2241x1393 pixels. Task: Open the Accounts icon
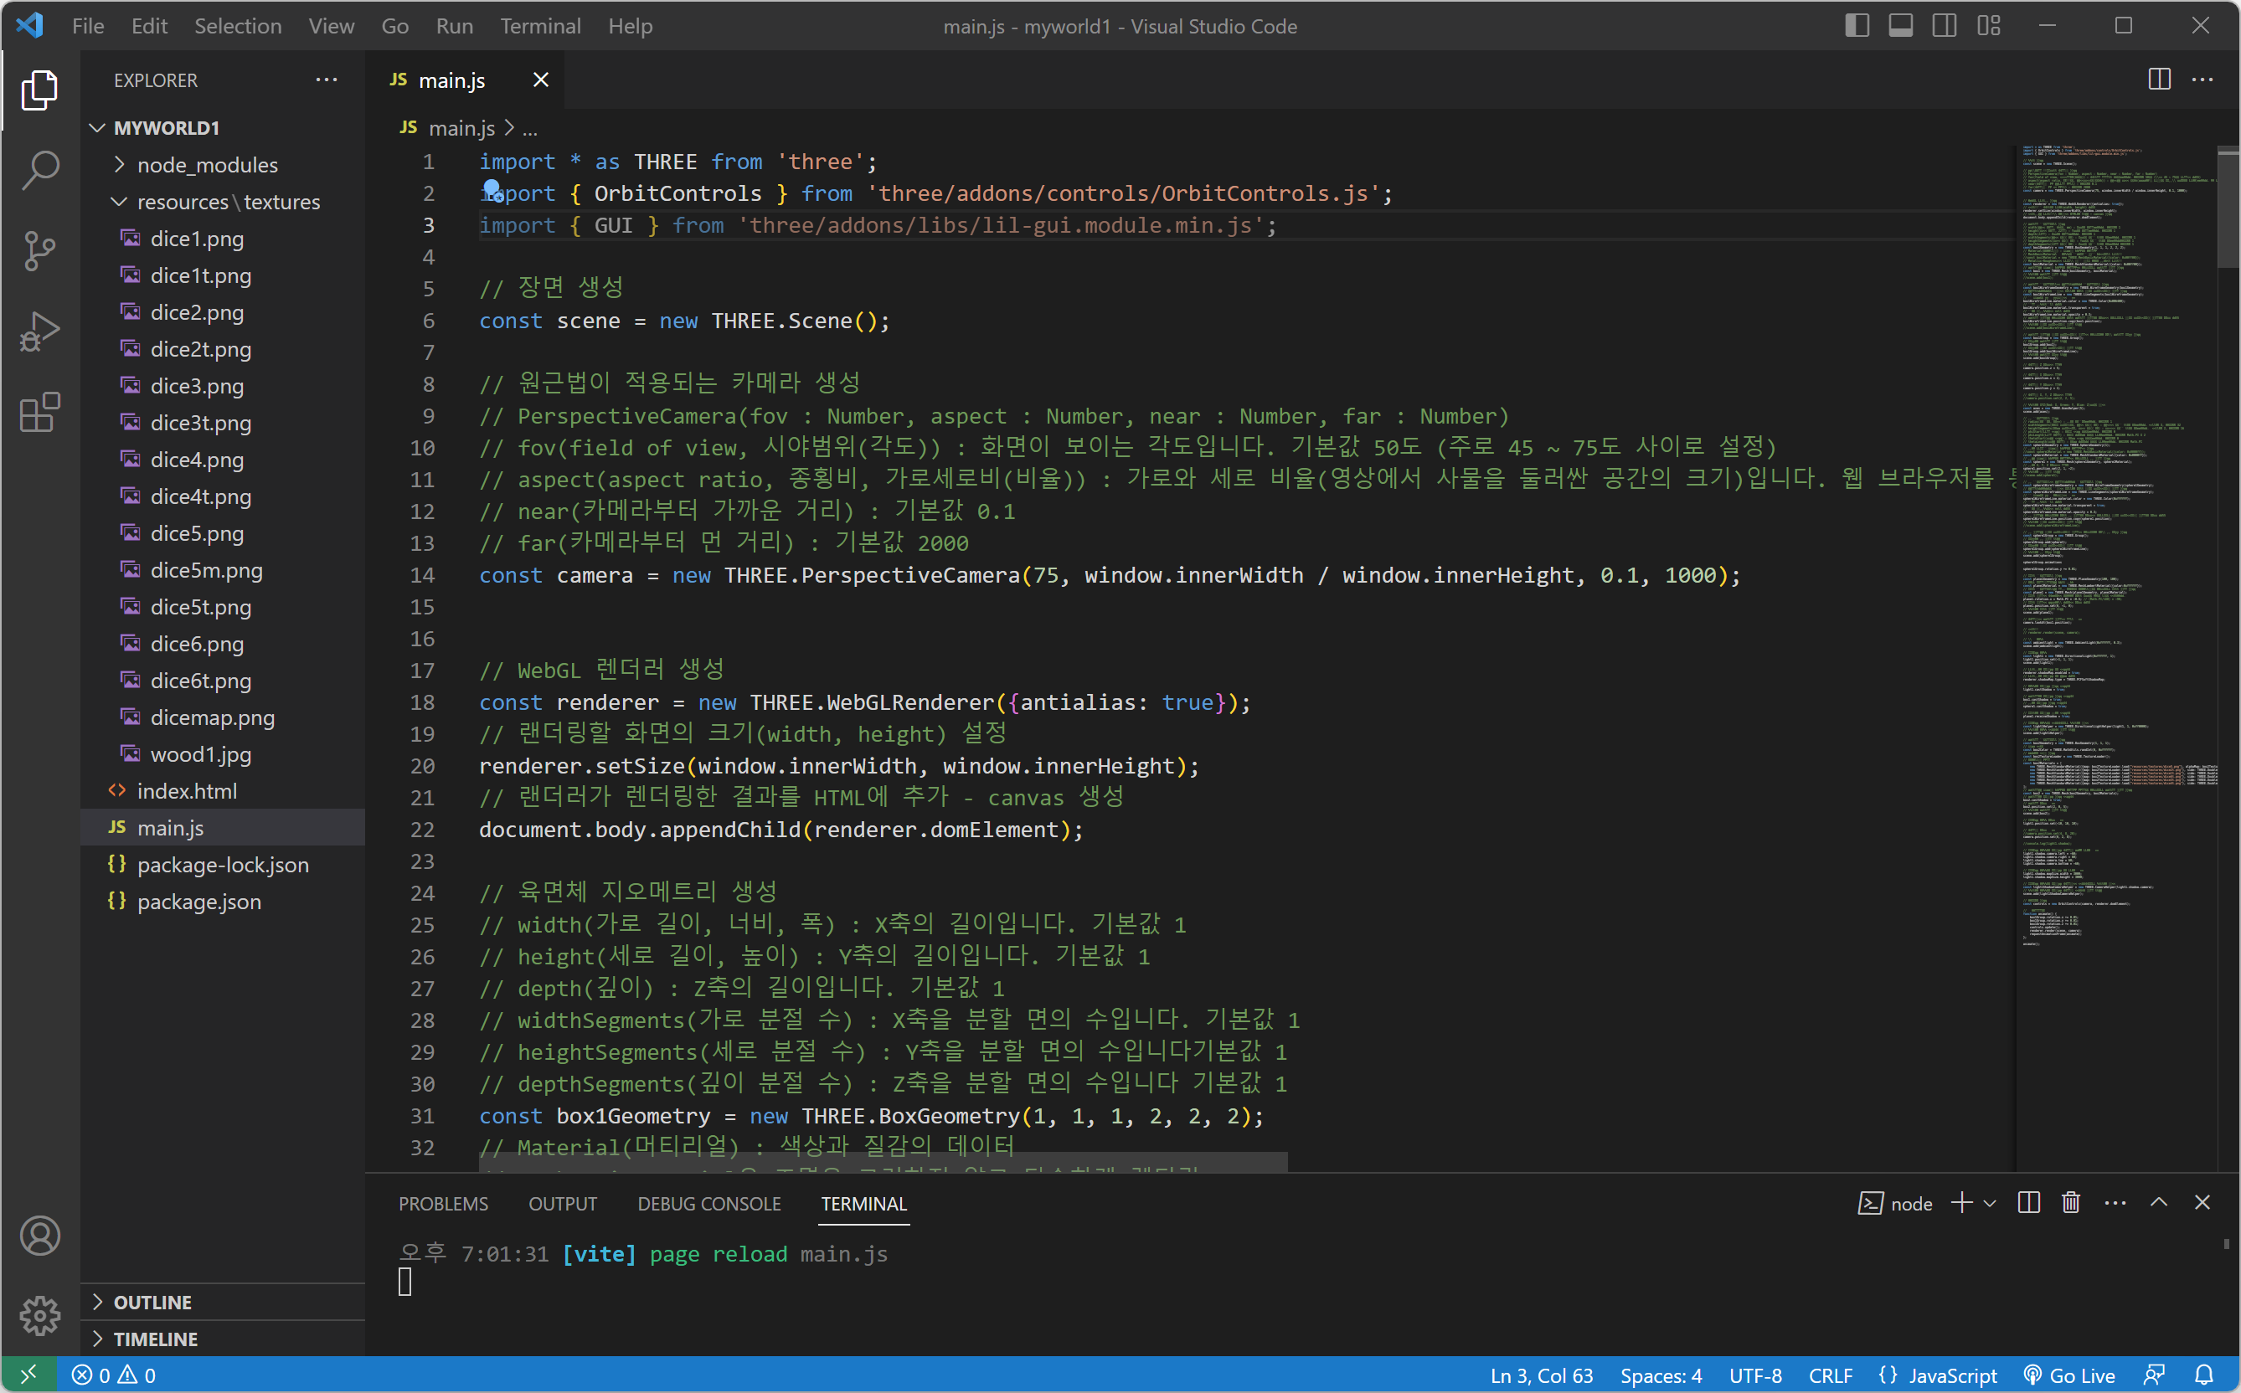[x=39, y=1236]
